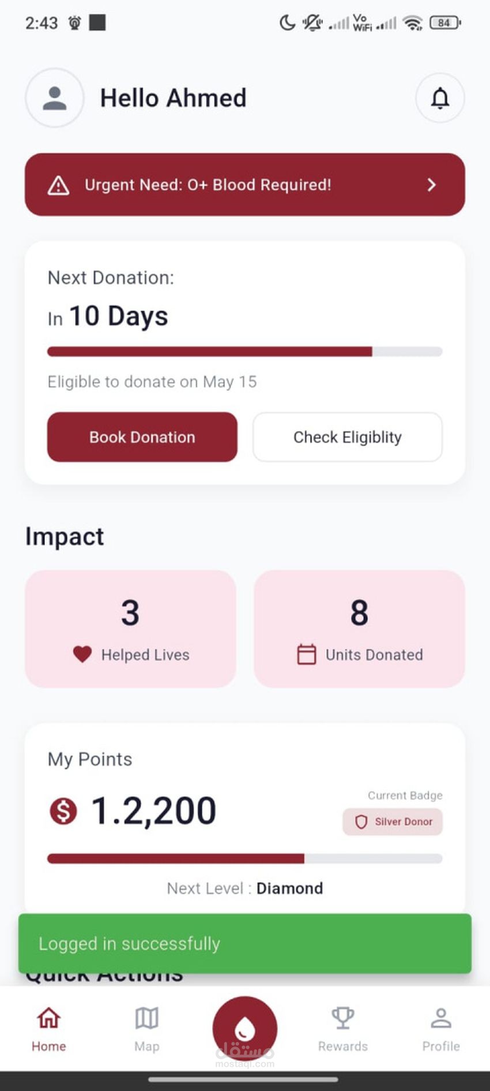Switch to the Home tab
The image size is (490, 1091).
point(48,1029)
